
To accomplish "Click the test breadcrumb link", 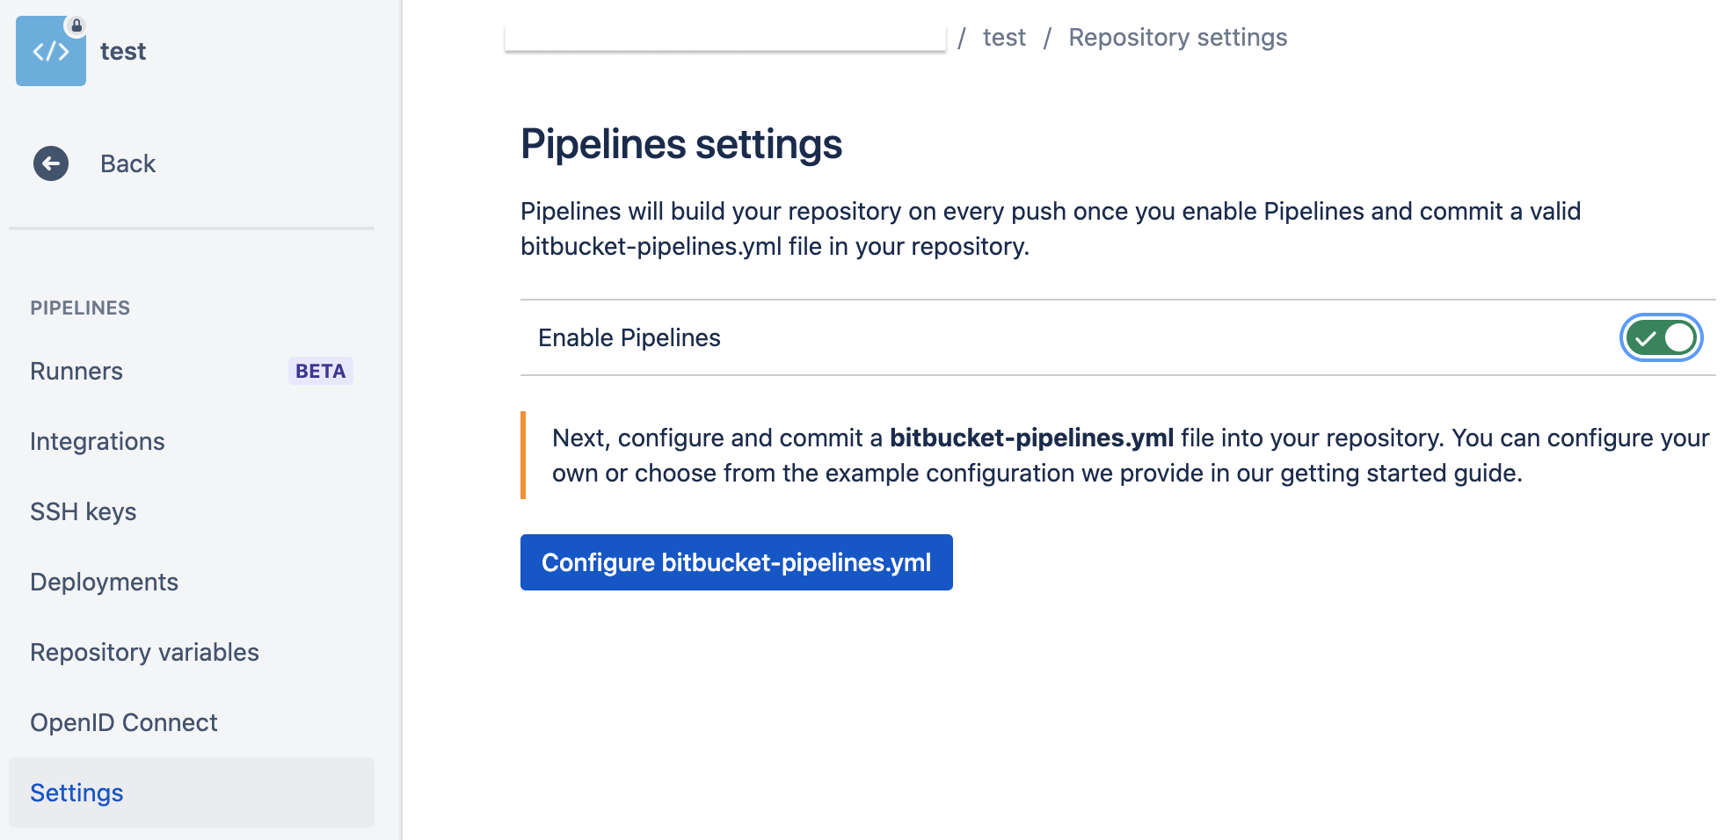I will pyautogui.click(x=1004, y=38).
